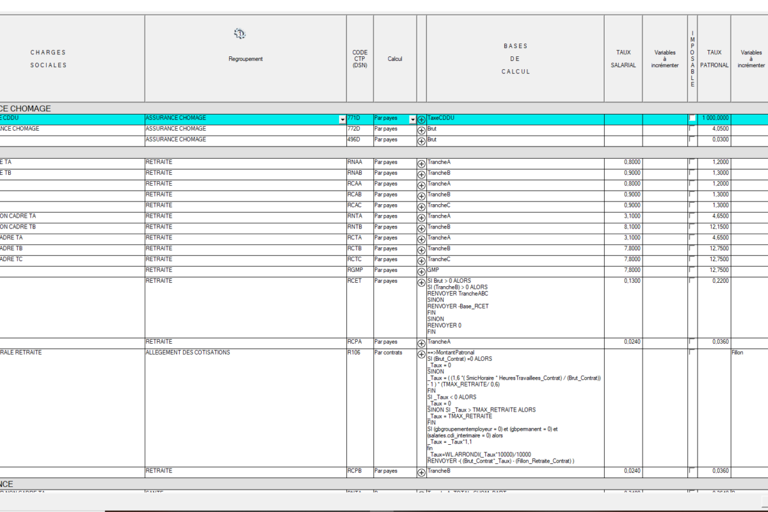
Task: Click plus icon on the R106 allegement row
Action: click(x=421, y=354)
